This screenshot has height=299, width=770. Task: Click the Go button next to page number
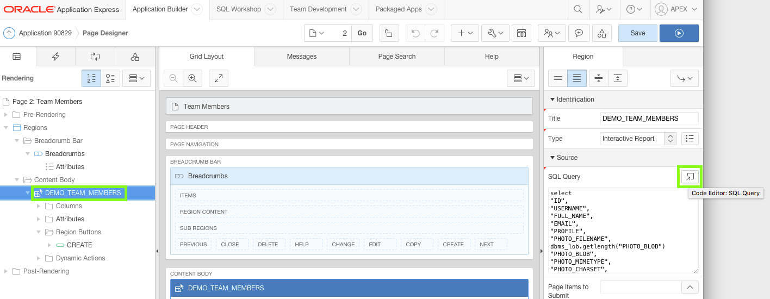[x=362, y=33]
